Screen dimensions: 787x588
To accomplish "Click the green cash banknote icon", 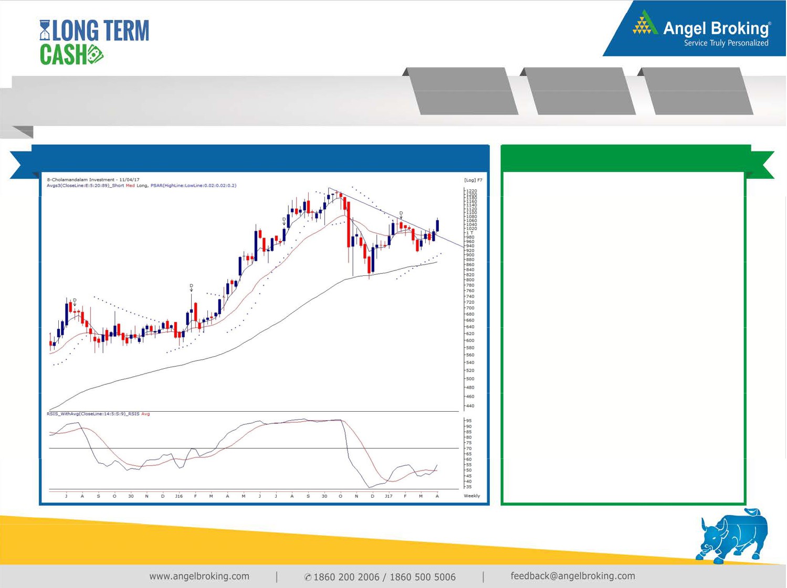I will [x=95, y=55].
